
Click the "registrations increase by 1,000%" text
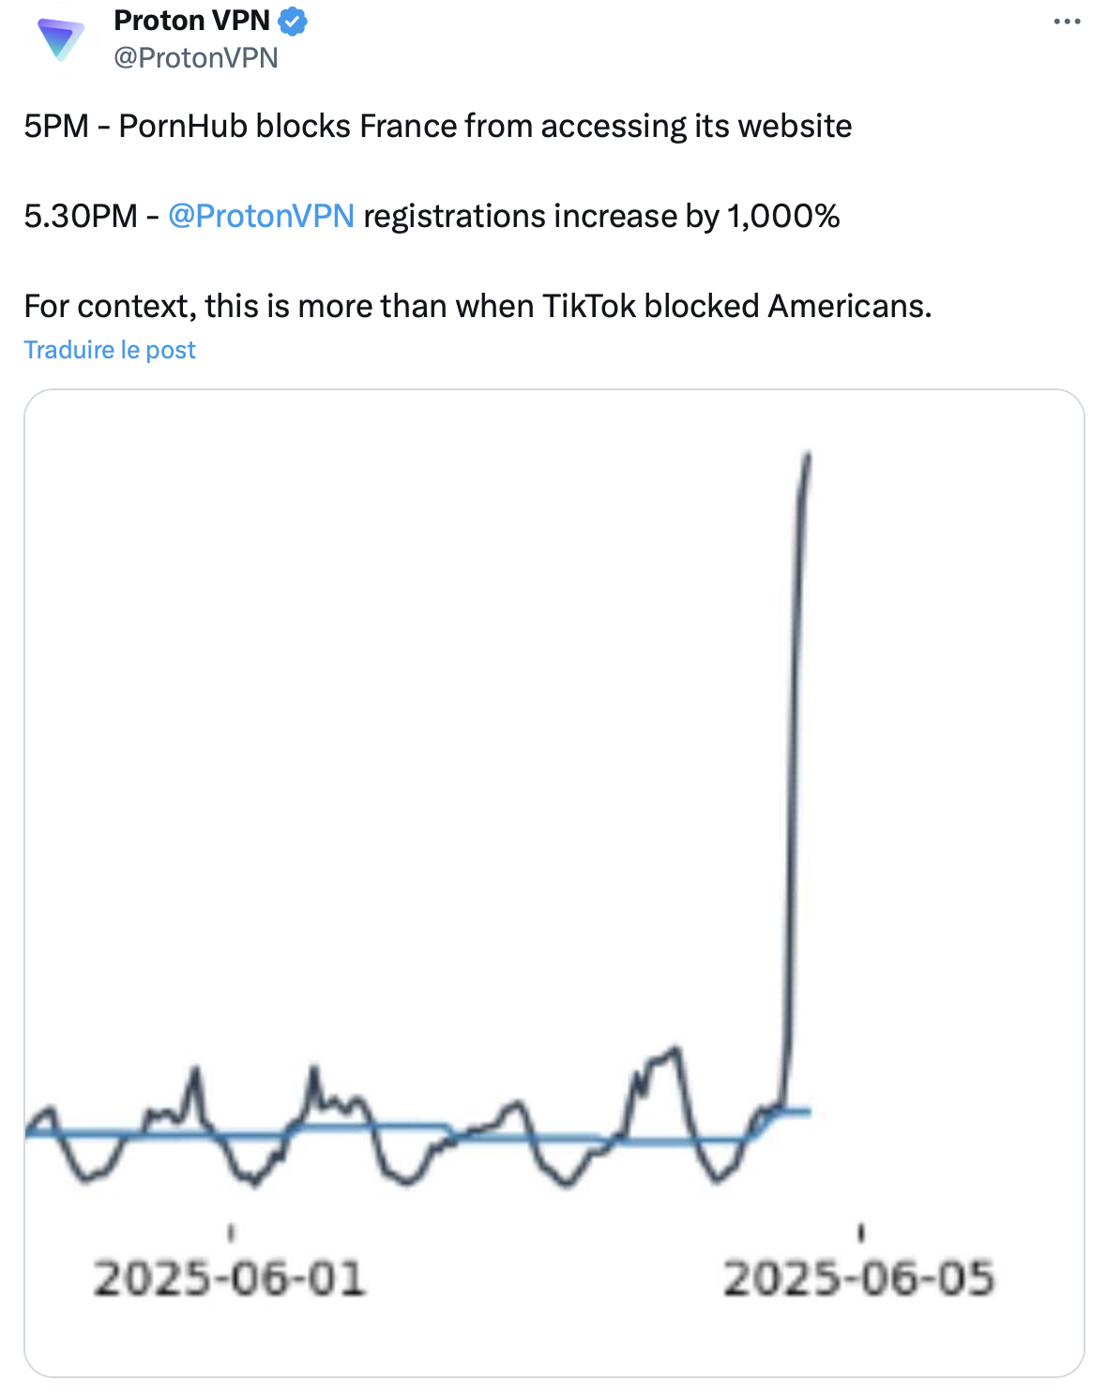pyautogui.click(x=600, y=216)
